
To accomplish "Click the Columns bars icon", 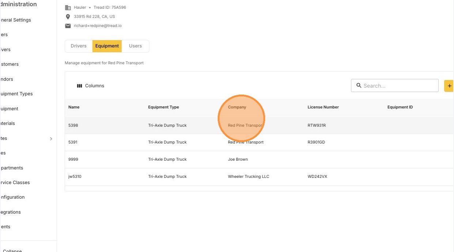I will [79, 86].
